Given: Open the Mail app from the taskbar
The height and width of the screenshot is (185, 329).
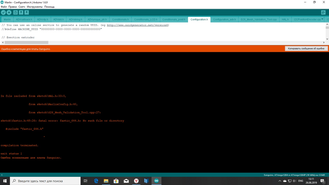Looking at the screenshot, I should [126, 181].
